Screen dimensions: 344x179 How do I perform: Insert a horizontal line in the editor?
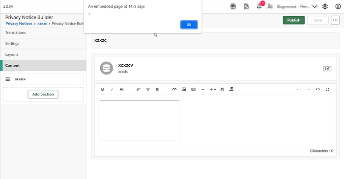pyautogui.click(x=202, y=89)
